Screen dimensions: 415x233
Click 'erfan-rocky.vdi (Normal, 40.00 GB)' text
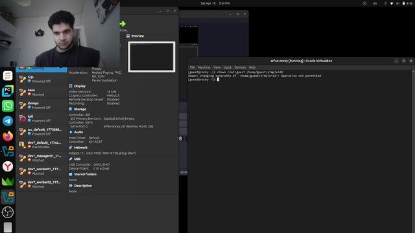[x=128, y=126]
